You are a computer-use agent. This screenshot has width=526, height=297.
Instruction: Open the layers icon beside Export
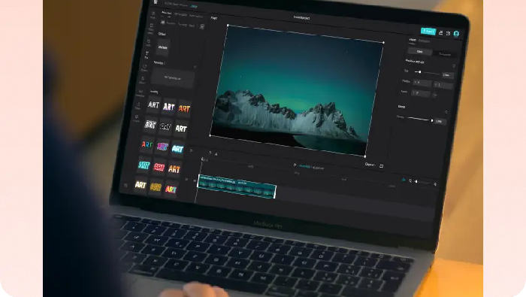[x=441, y=32]
